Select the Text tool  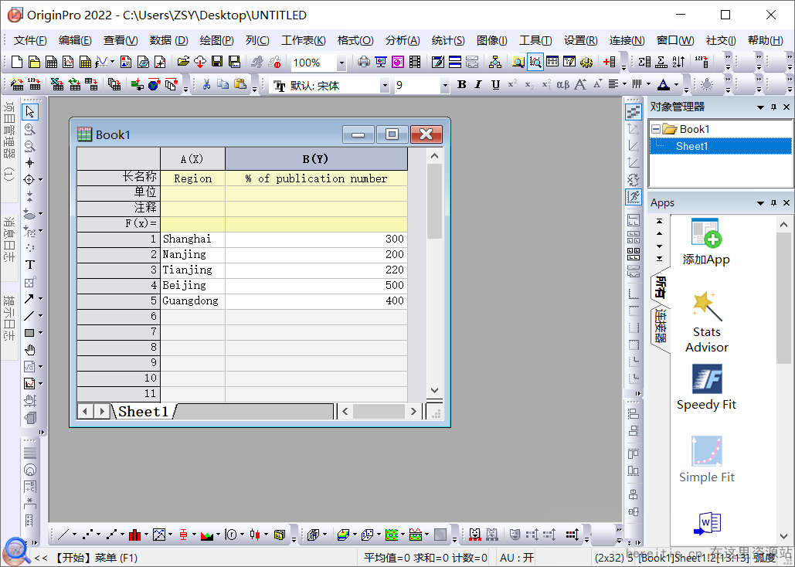pyautogui.click(x=30, y=265)
